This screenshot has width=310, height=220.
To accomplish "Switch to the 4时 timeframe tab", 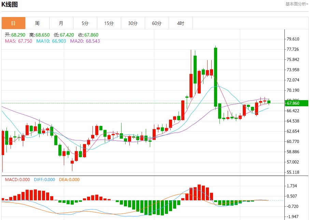I will pyautogui.click(x=181, y=23).
